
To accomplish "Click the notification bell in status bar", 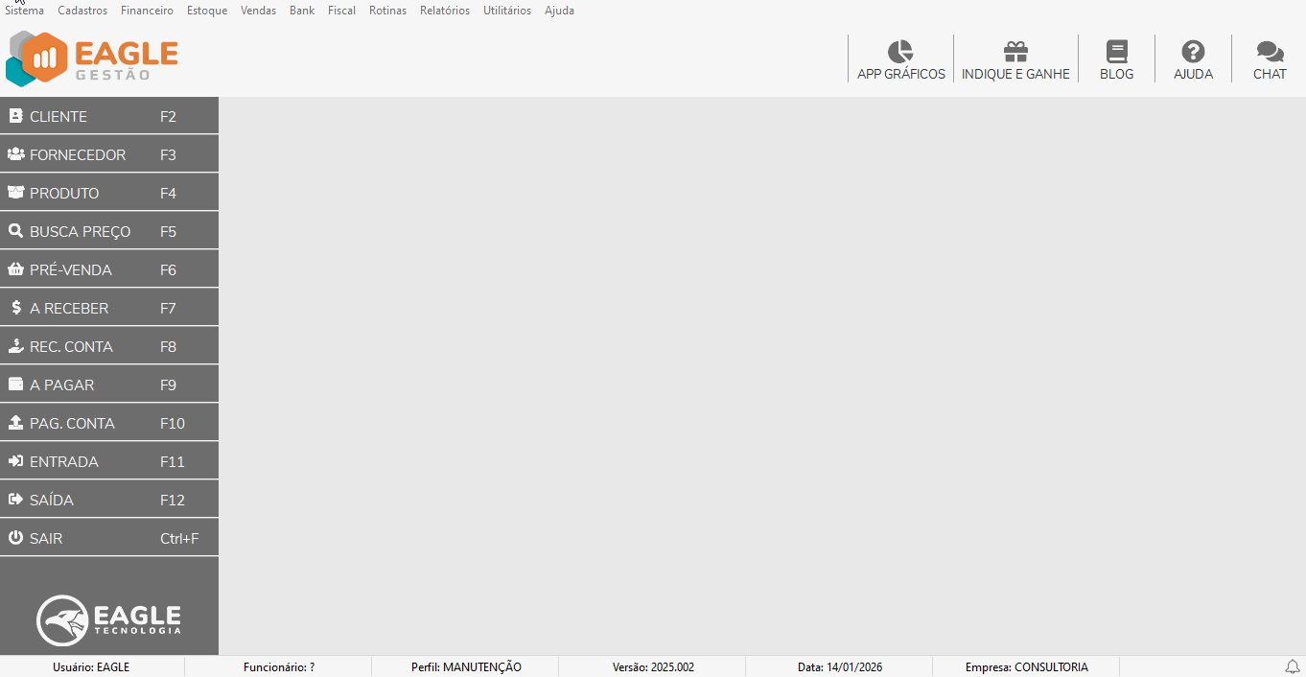I will click(1293, 666).
